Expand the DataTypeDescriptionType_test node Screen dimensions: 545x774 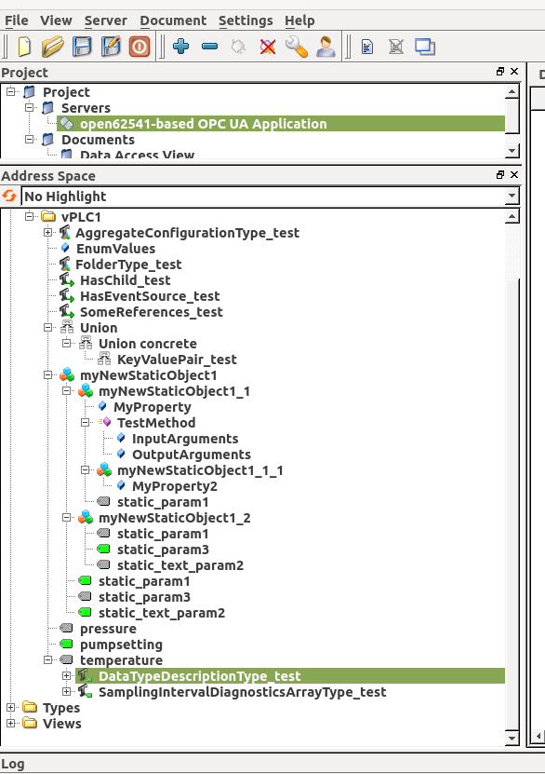tap(67, 675)
